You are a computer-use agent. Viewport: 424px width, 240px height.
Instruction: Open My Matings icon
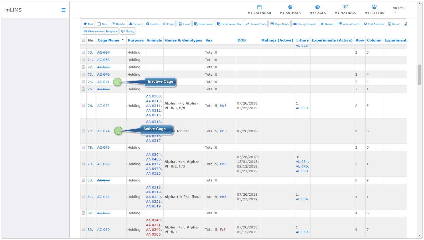coord(345,10)
